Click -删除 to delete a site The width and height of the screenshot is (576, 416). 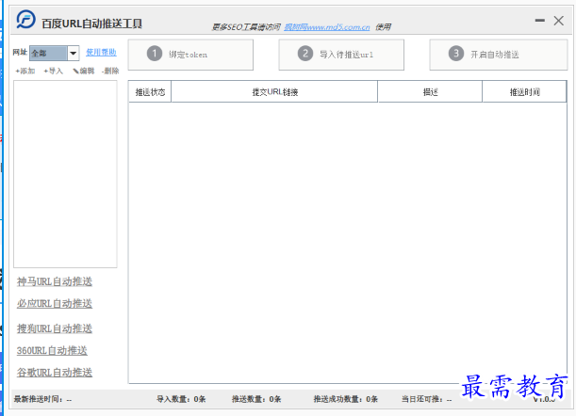pos(110,72)
